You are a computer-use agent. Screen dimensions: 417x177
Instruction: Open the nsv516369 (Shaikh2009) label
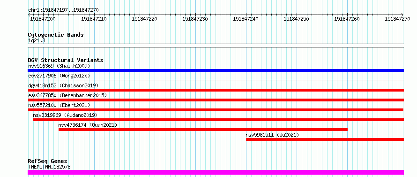point(59,66)
